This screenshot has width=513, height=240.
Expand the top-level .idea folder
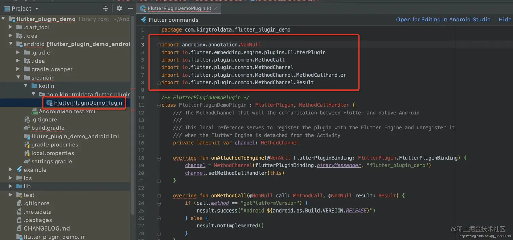tap(11, 36)
